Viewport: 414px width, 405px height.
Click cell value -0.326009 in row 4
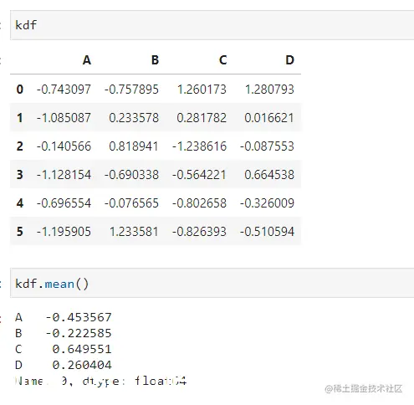(267, 203)
